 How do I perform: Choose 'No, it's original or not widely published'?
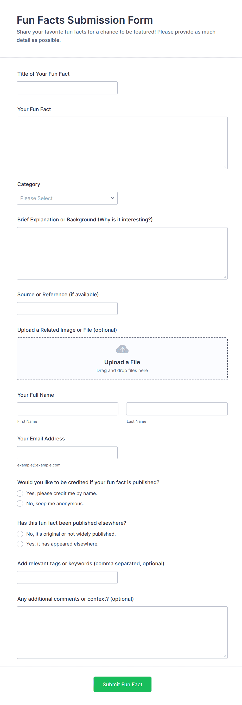(20, 534)
